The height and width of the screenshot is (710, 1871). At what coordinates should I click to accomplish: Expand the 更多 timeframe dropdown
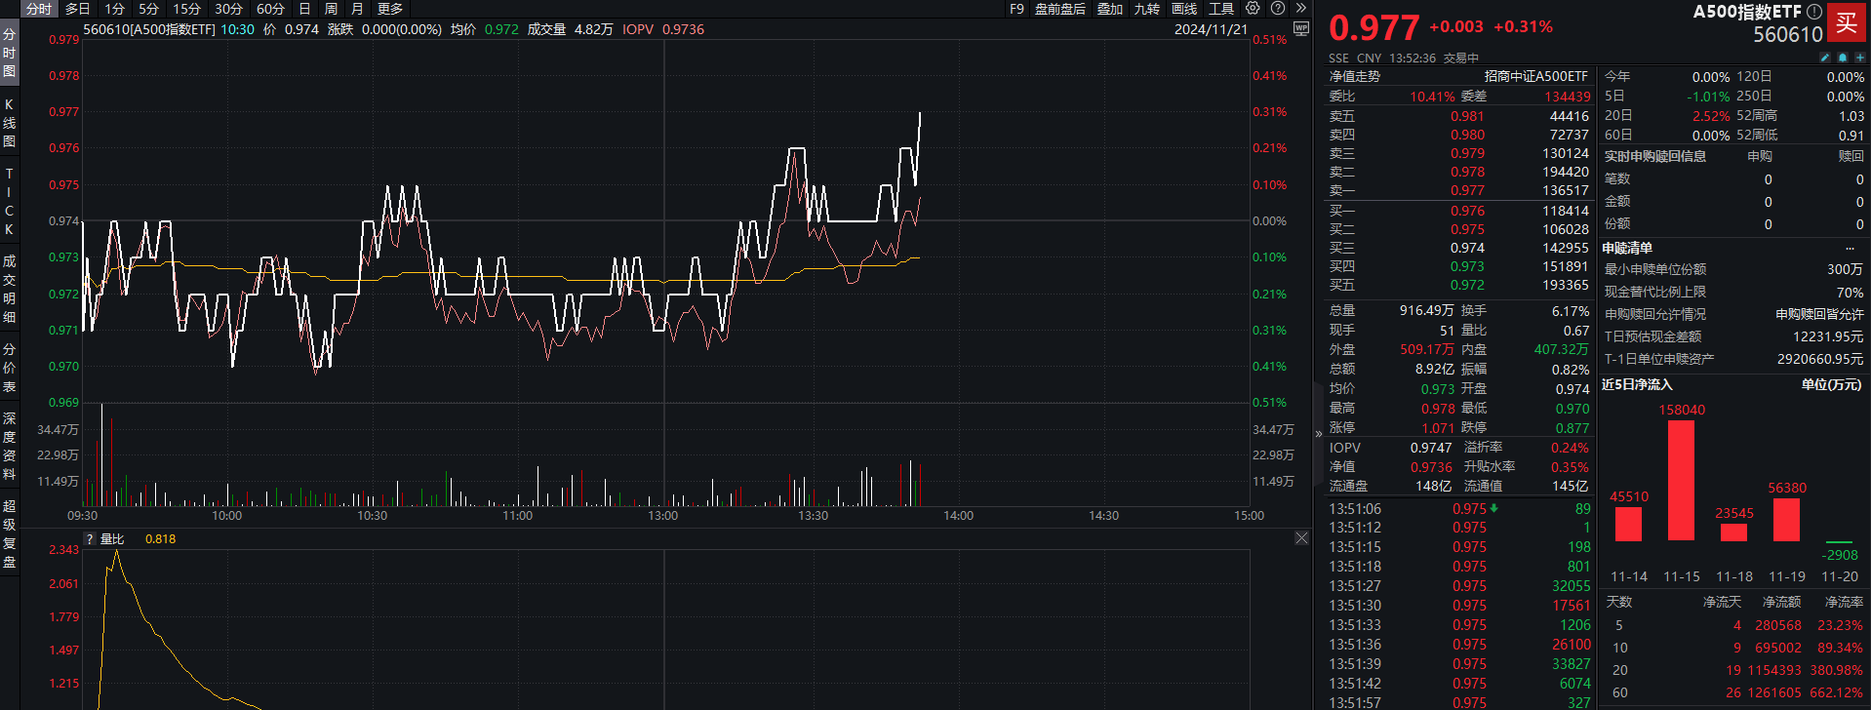[390, 9]
